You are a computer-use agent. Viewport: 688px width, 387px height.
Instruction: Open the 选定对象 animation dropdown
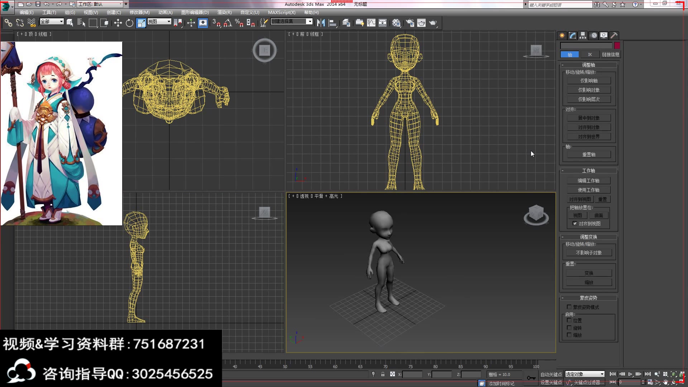tap(584, 374)
